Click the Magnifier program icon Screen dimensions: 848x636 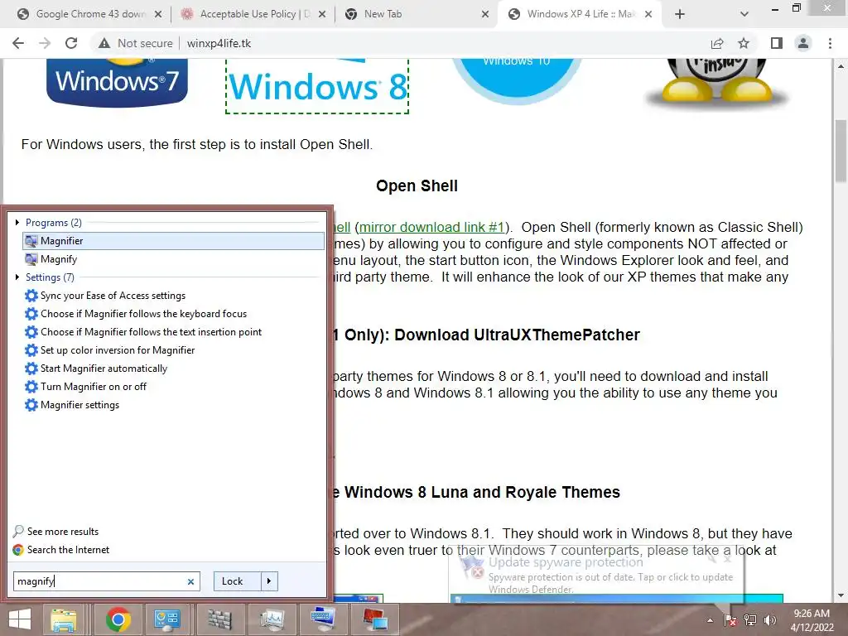(31, 241)
